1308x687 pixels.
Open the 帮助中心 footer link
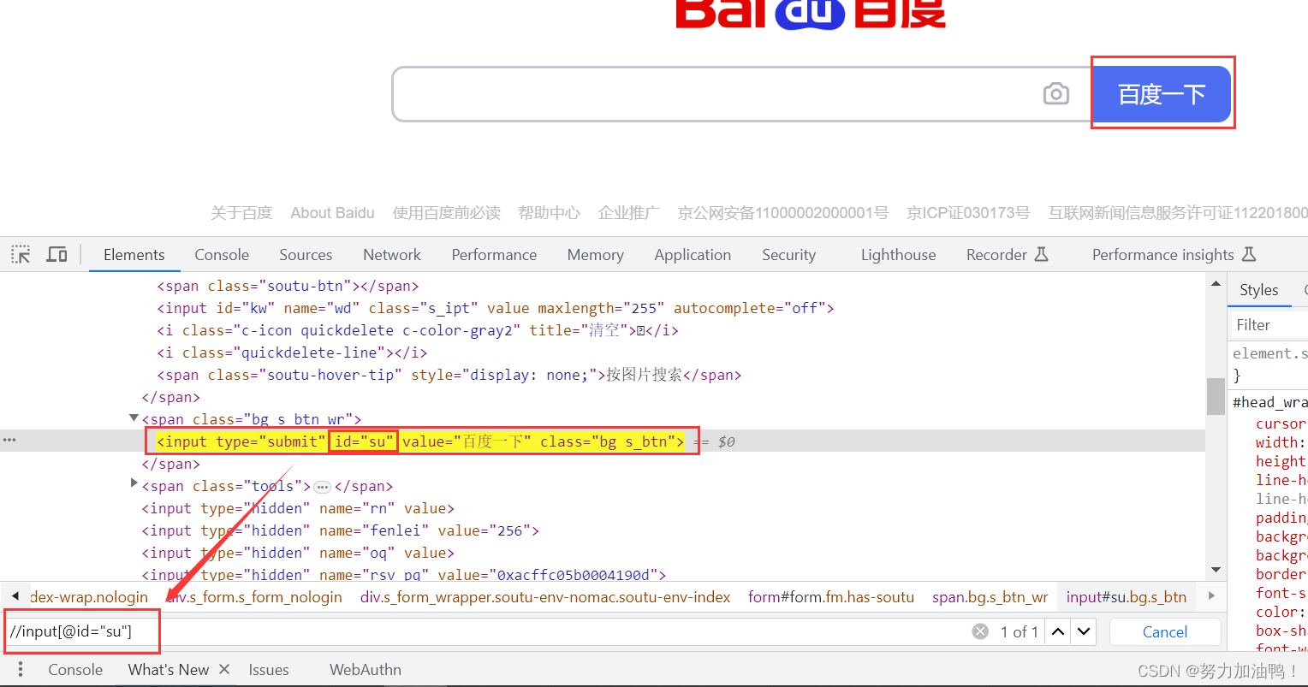click(x=550, y=213)
